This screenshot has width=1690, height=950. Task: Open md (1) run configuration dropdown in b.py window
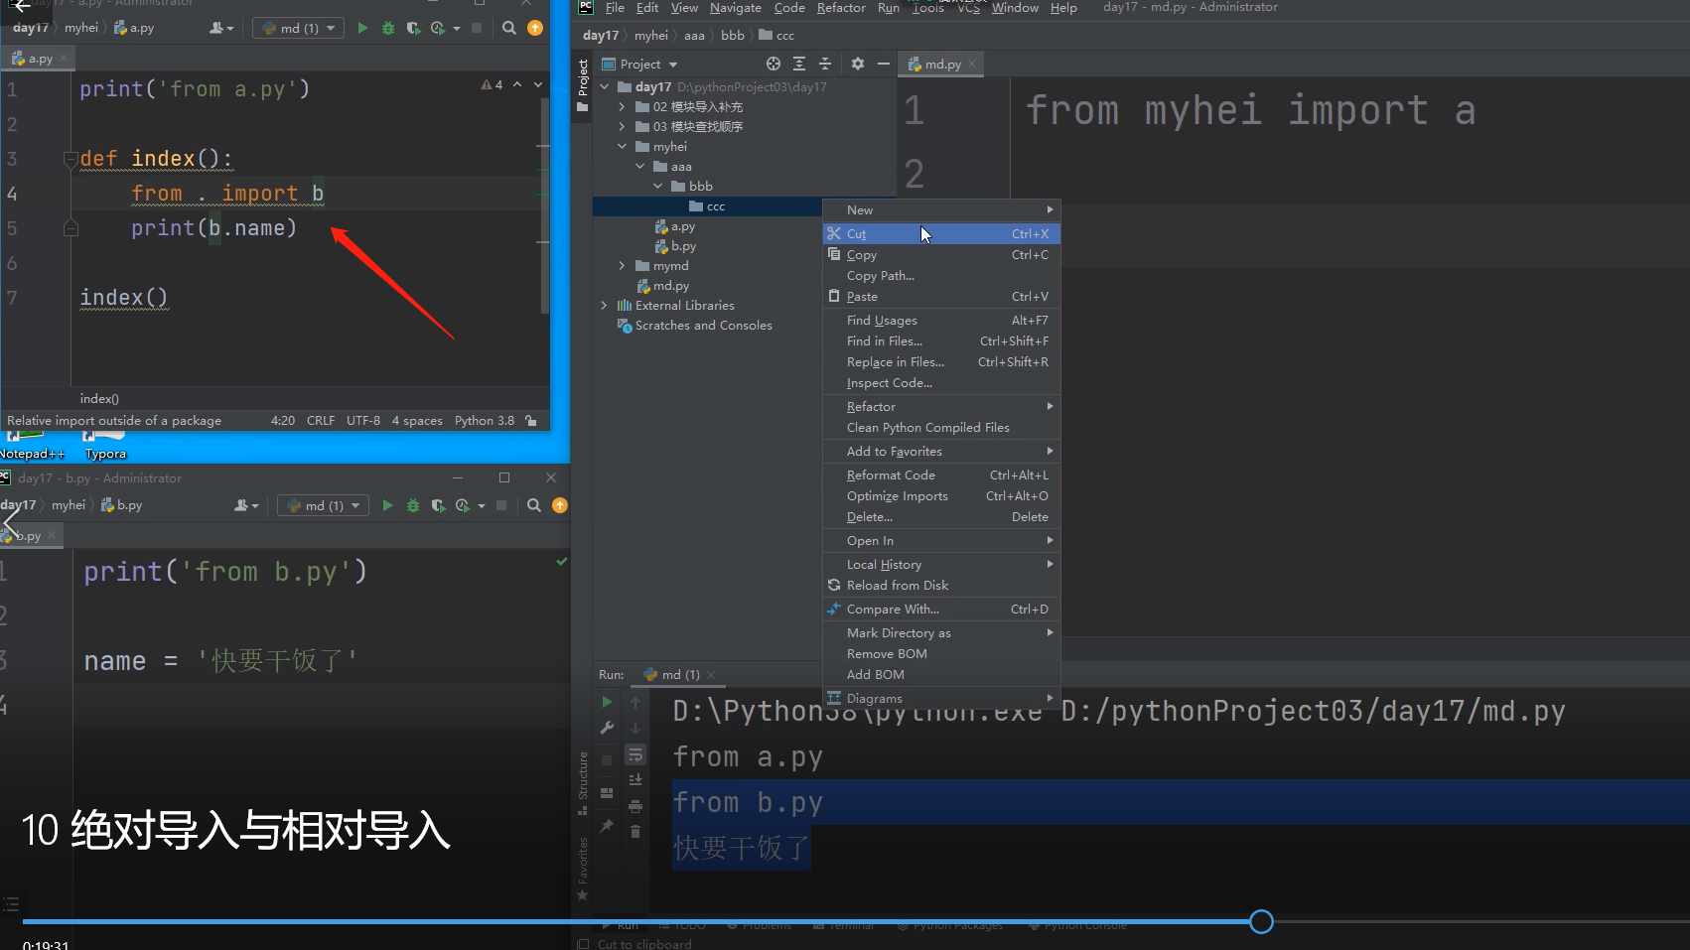(x=324, y=505)
